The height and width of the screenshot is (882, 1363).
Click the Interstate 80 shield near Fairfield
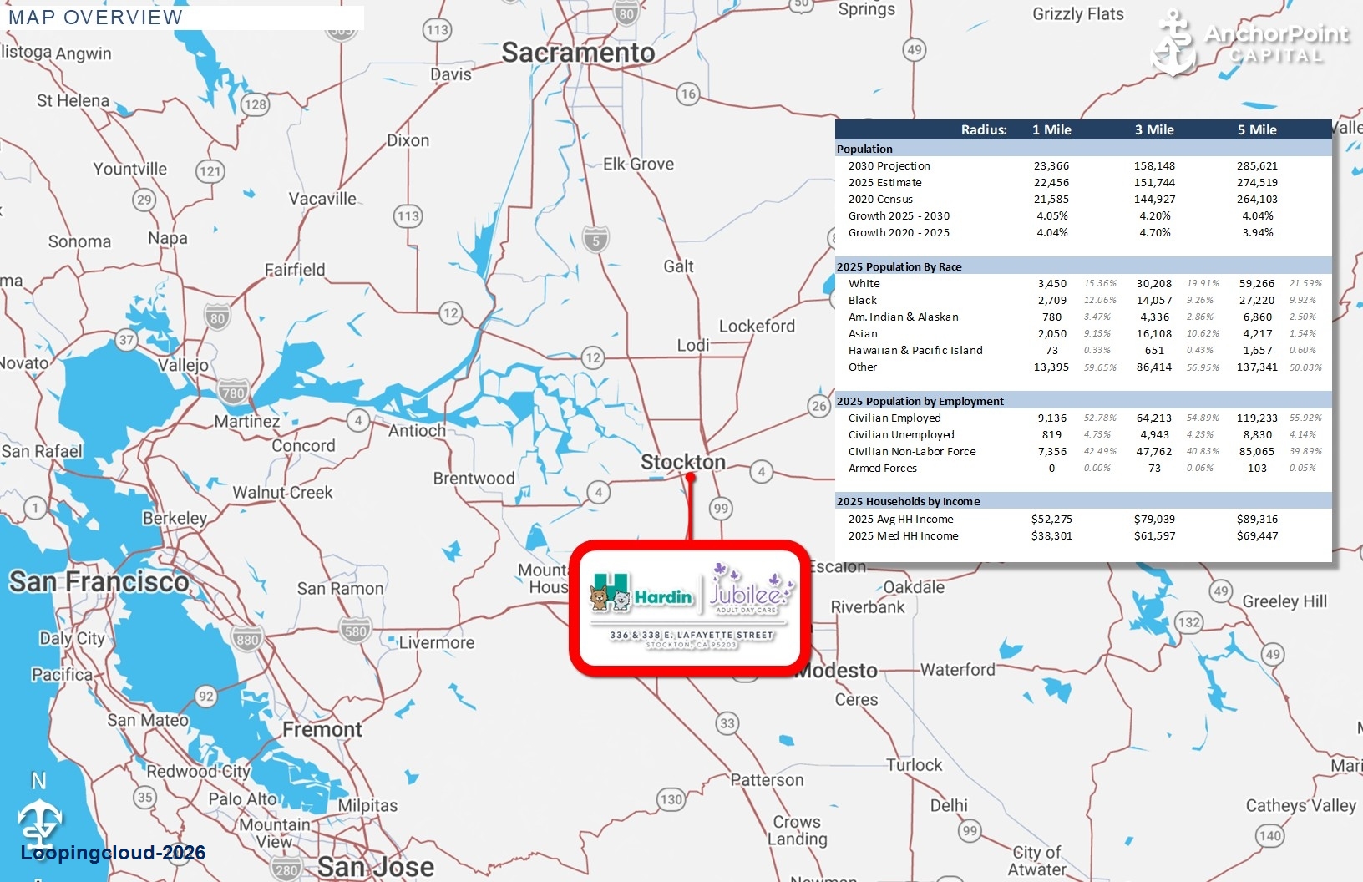point(217,317)
